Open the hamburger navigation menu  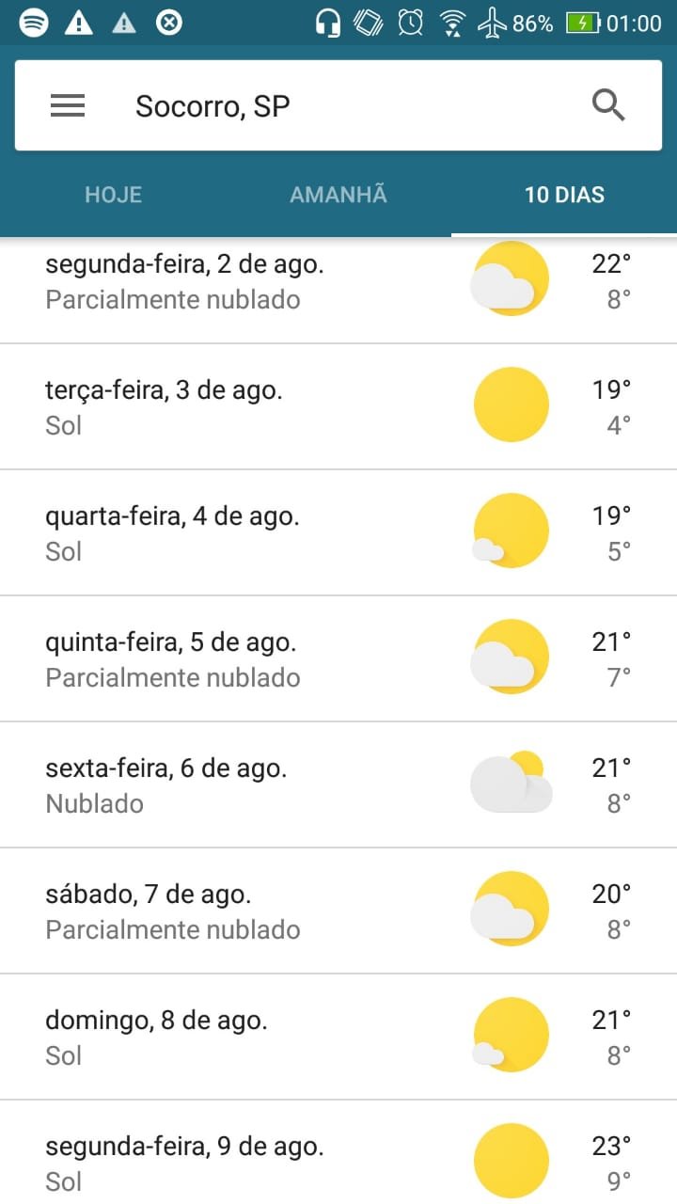click(x=68, y=106)
